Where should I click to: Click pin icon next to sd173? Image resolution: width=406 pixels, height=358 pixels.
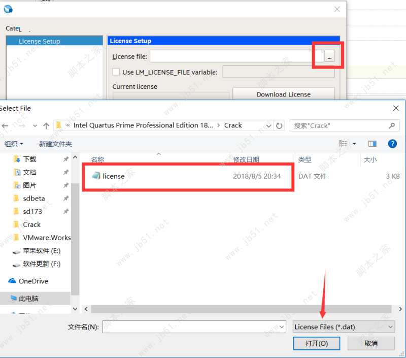[66, 211]
